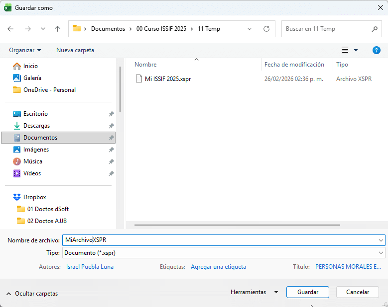Unpin Música from quick access
This screenshot has height=307, width=388.
point(111,161)
